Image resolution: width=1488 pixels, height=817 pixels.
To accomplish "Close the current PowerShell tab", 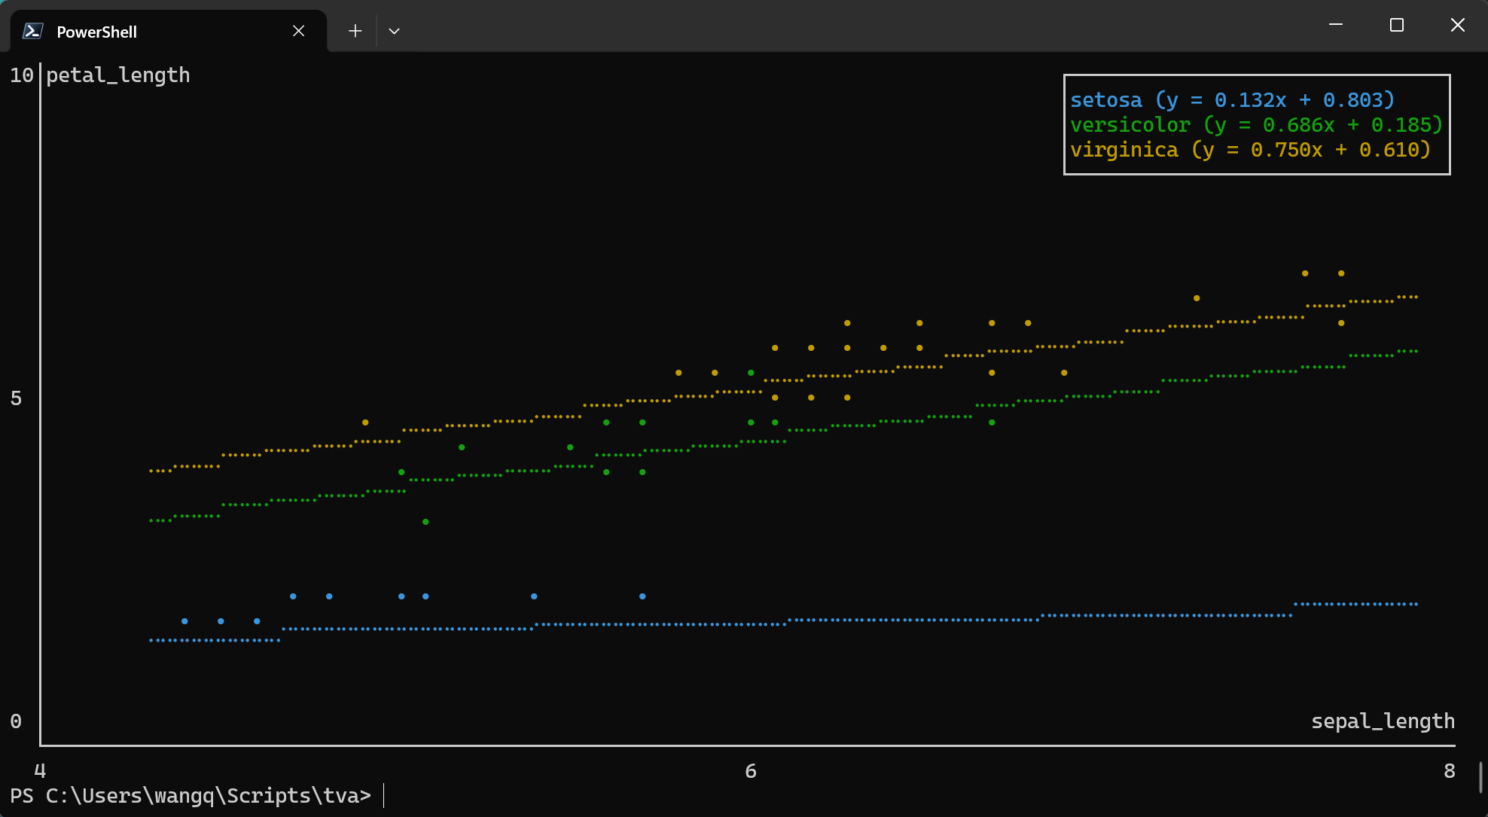I will point(298,31).
